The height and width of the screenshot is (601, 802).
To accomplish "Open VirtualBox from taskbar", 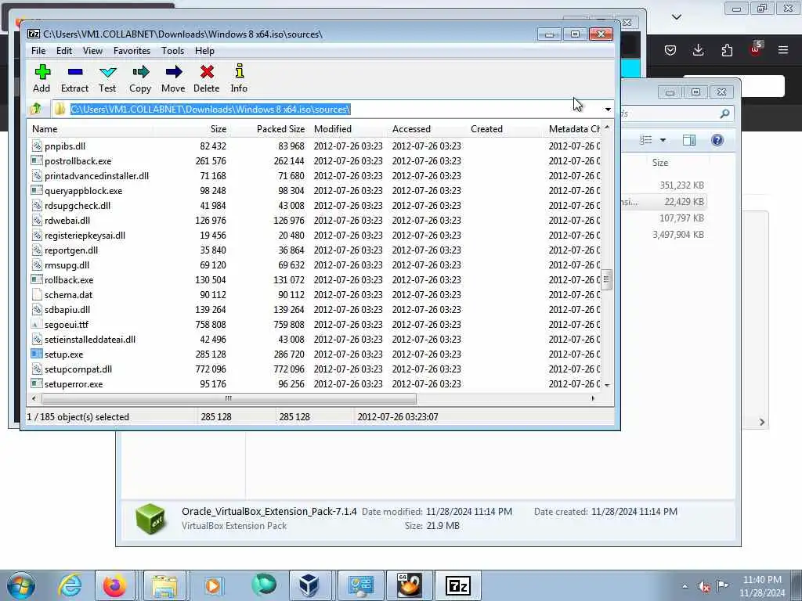I will [x=309, y=585].
